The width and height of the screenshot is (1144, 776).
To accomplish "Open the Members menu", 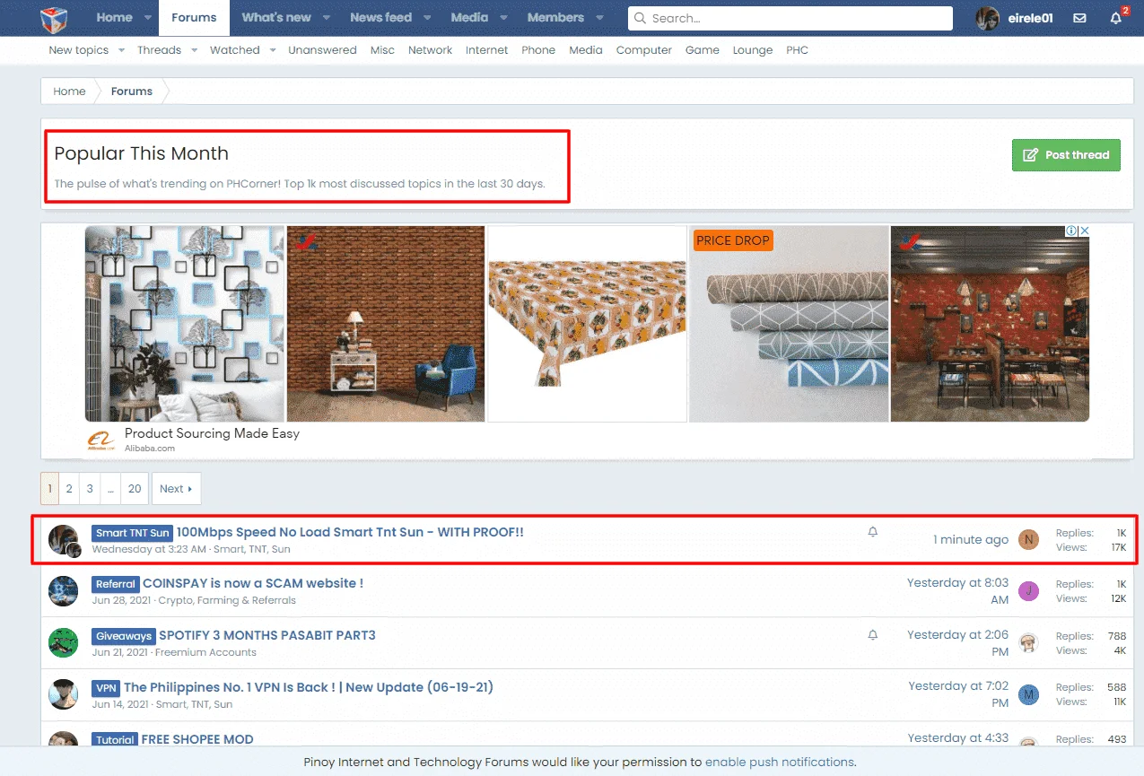I will point(555,18).
